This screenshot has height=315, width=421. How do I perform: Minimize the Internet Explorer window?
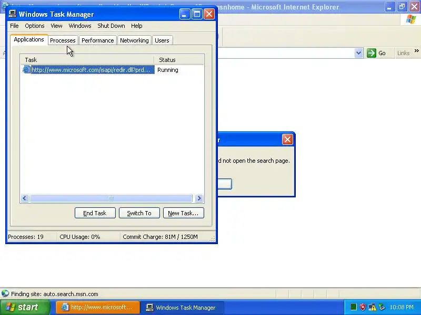click(389, 7)
